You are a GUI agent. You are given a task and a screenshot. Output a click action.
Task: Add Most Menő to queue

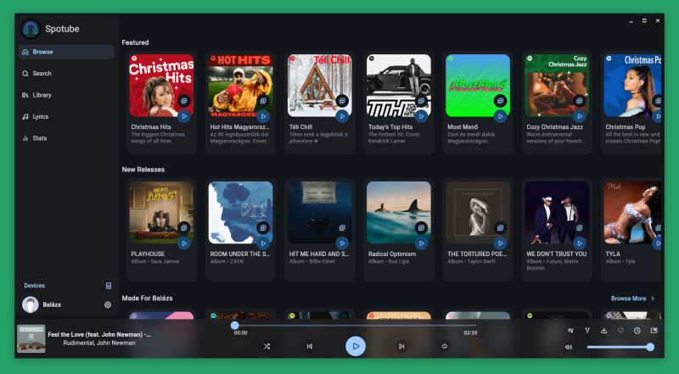tap(500, 101)
